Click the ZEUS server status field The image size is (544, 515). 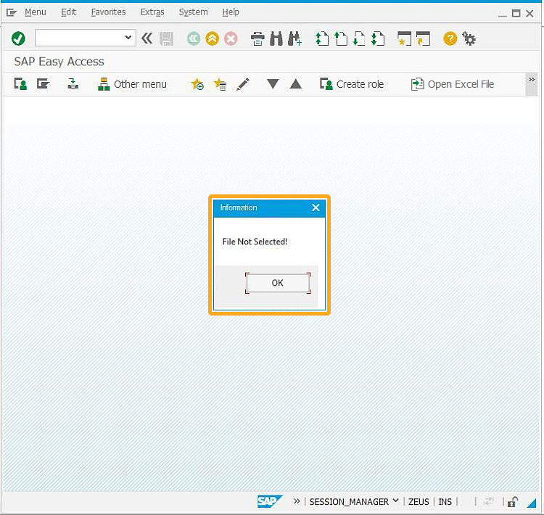pyautogui.click(x=419, y=502)
